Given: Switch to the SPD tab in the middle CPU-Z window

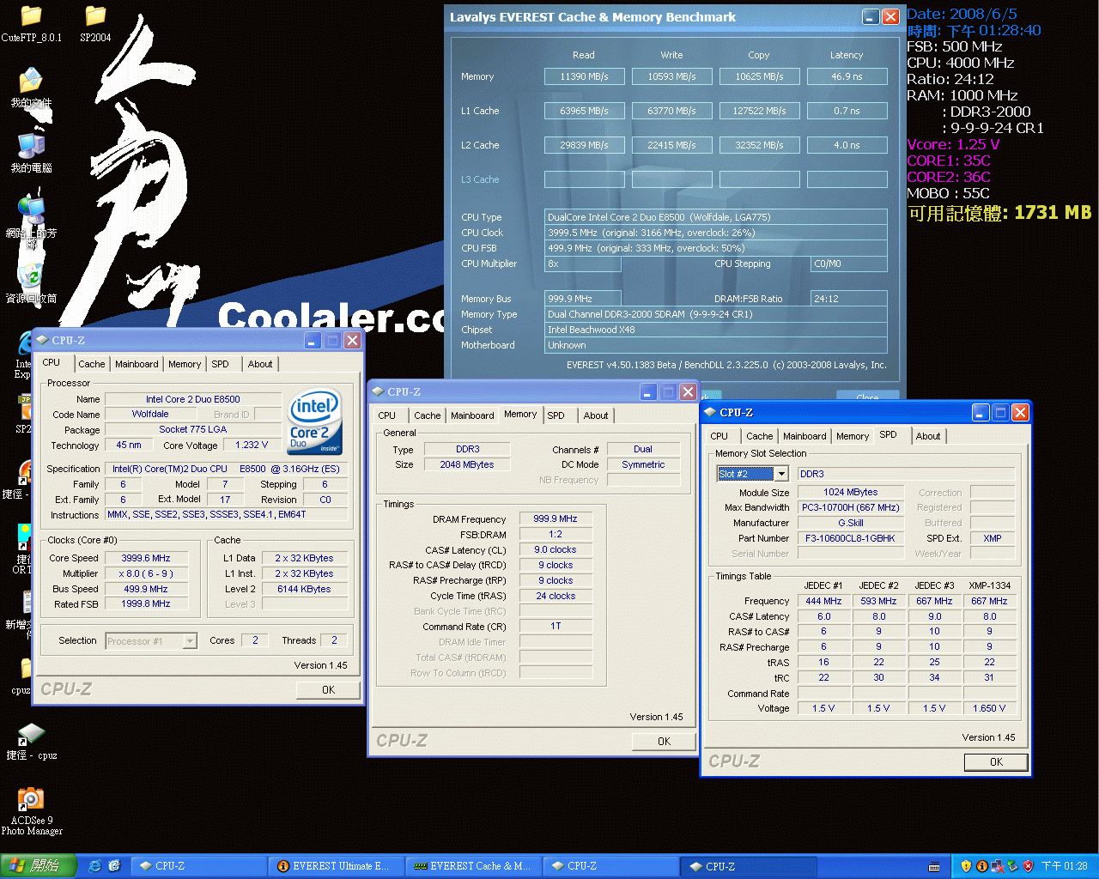Looking at the screenshot, I should [x=556, y=415].
